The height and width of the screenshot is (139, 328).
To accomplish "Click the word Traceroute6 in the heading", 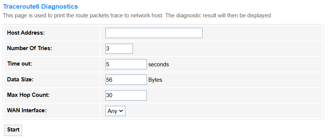I will tap(21, 6).
